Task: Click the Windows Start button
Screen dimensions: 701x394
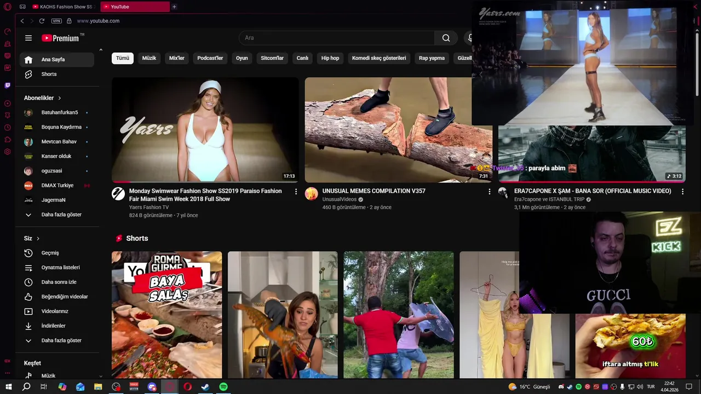Action: pos(8,387)
